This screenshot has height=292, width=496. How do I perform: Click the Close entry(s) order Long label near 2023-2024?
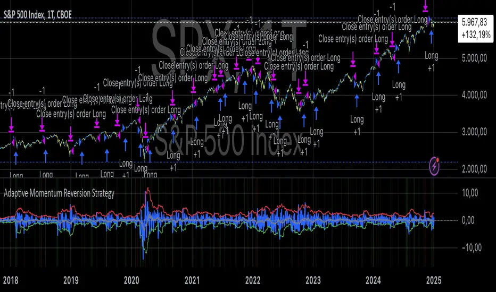353,39
